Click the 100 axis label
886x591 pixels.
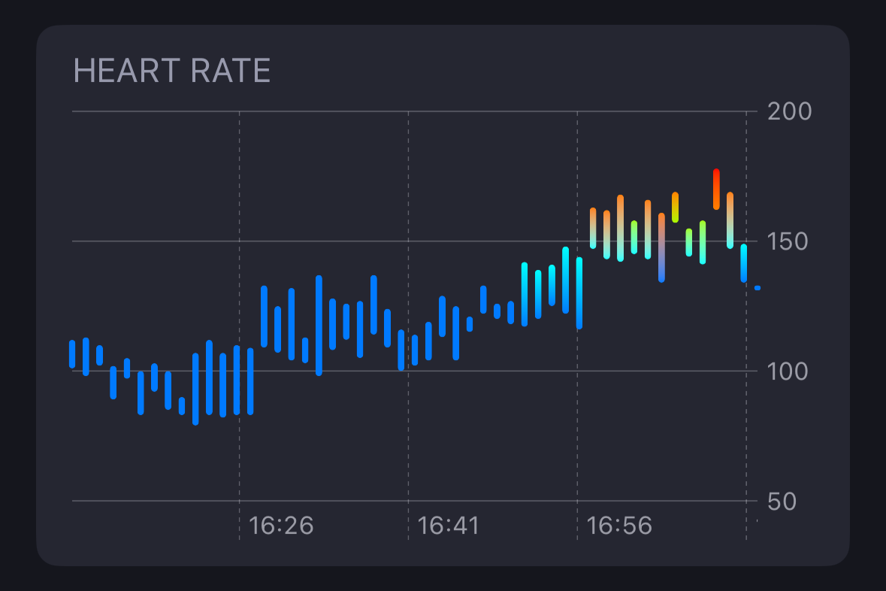(788, 369)
